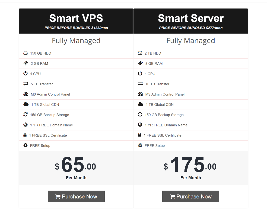Click the CPU power icon under Smart VPS
Screen dimensions: 267x218
click(x=26, y=74)
